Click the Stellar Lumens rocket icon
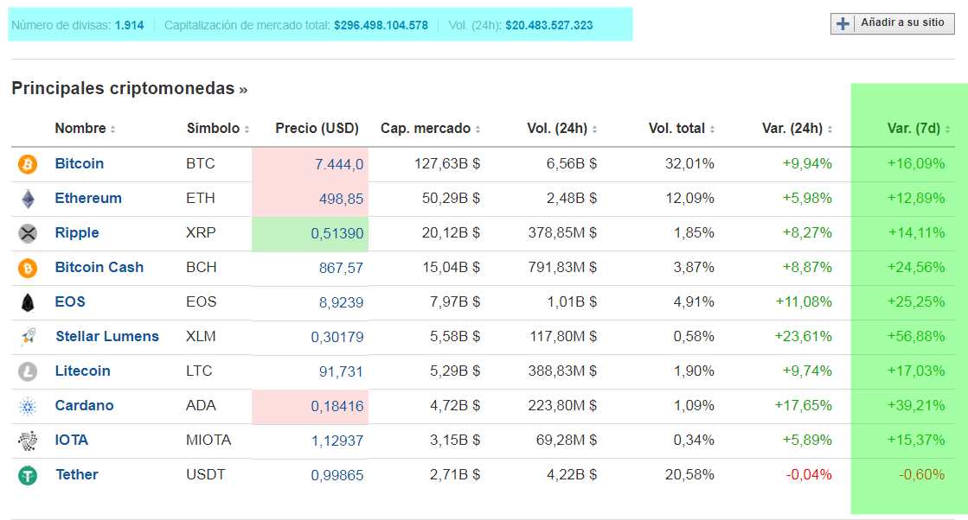The height and width of the screenshot is (520, 968). [x=28, y=337]
